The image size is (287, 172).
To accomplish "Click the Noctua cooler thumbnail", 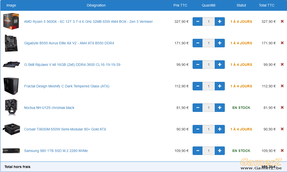I will pos(11,107).
